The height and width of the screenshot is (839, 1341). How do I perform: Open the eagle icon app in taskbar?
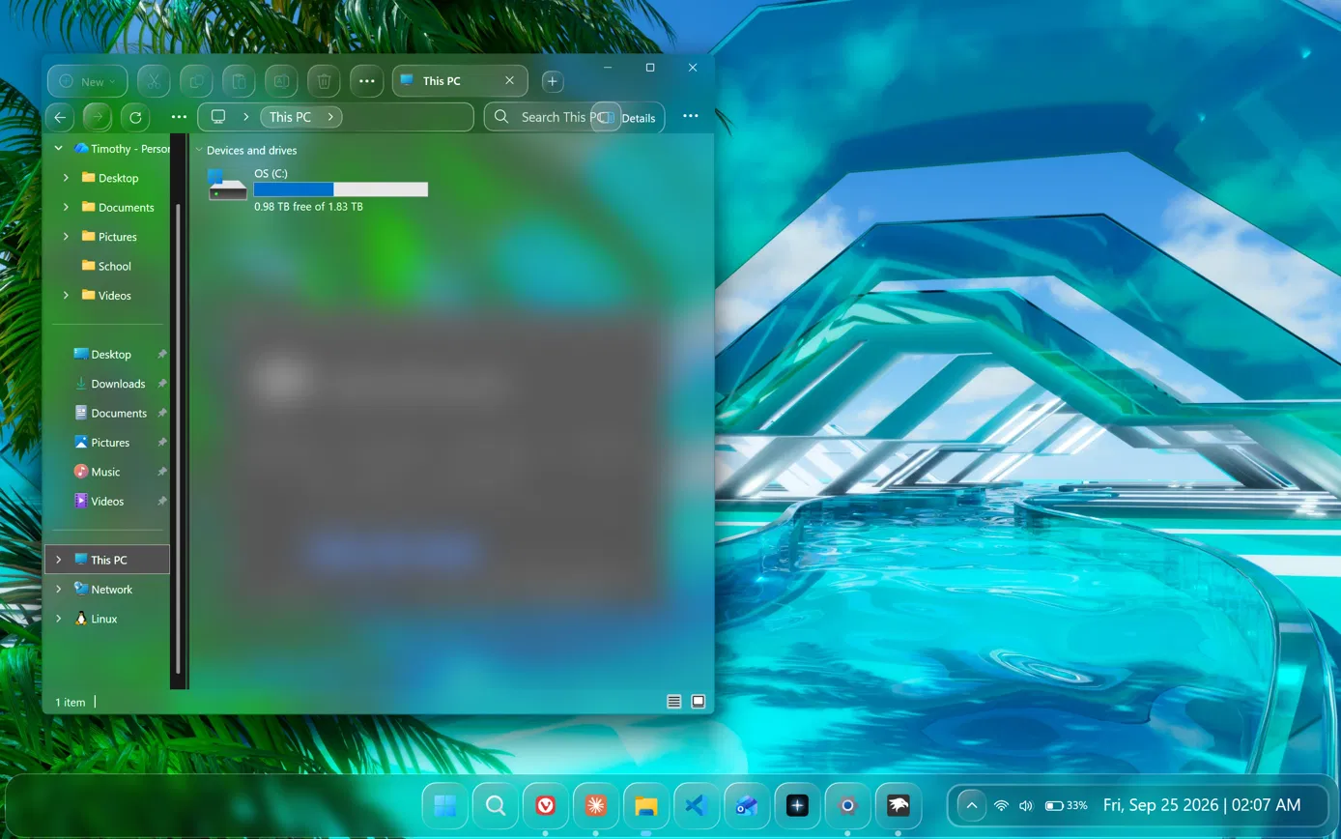(899, 805)
